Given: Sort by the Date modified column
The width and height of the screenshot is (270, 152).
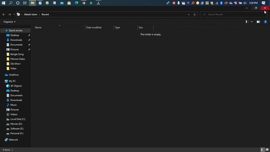Looking at the screenshot, I should [100, 27].
